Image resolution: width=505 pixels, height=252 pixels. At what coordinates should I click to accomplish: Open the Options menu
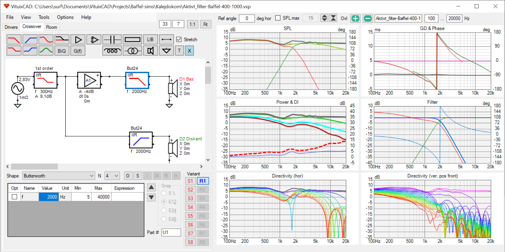(x=65, y=17)
